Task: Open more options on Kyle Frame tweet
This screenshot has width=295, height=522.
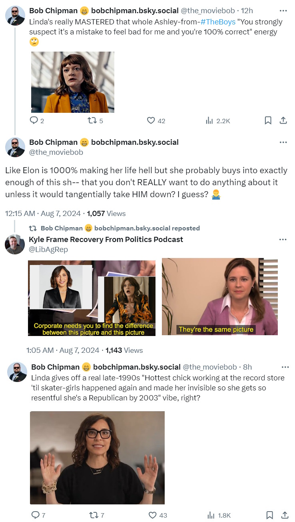Action: click(x=283, y=240)
